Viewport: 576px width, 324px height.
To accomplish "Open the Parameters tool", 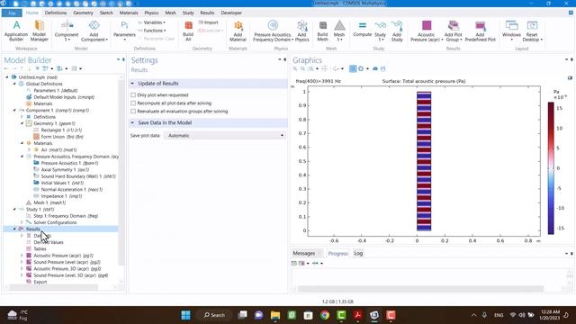I will pyautogui.click(x=124, y=31).
